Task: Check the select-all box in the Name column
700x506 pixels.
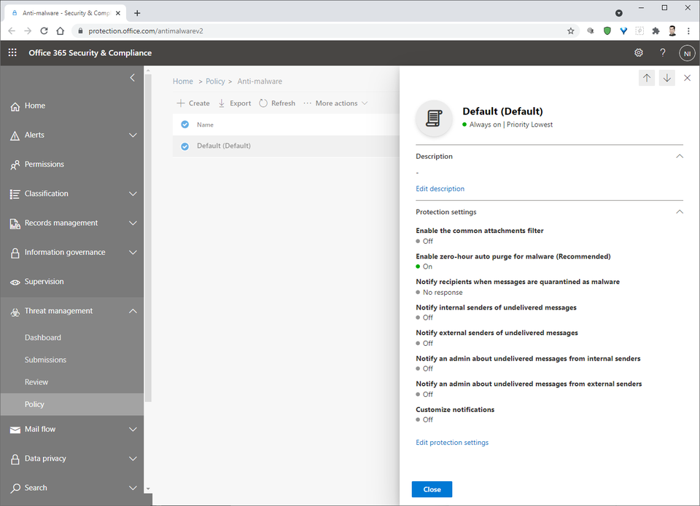Action: pyautogui.click(x=184, y=124)
